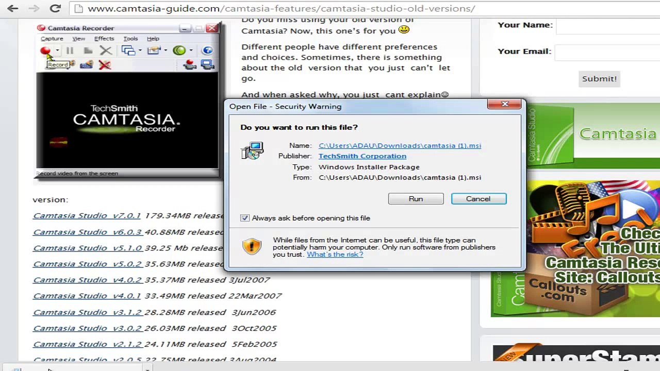Screen dimensions: 660x371
Task: Open the green Camtasia banner ad
Action: (593, 135)
